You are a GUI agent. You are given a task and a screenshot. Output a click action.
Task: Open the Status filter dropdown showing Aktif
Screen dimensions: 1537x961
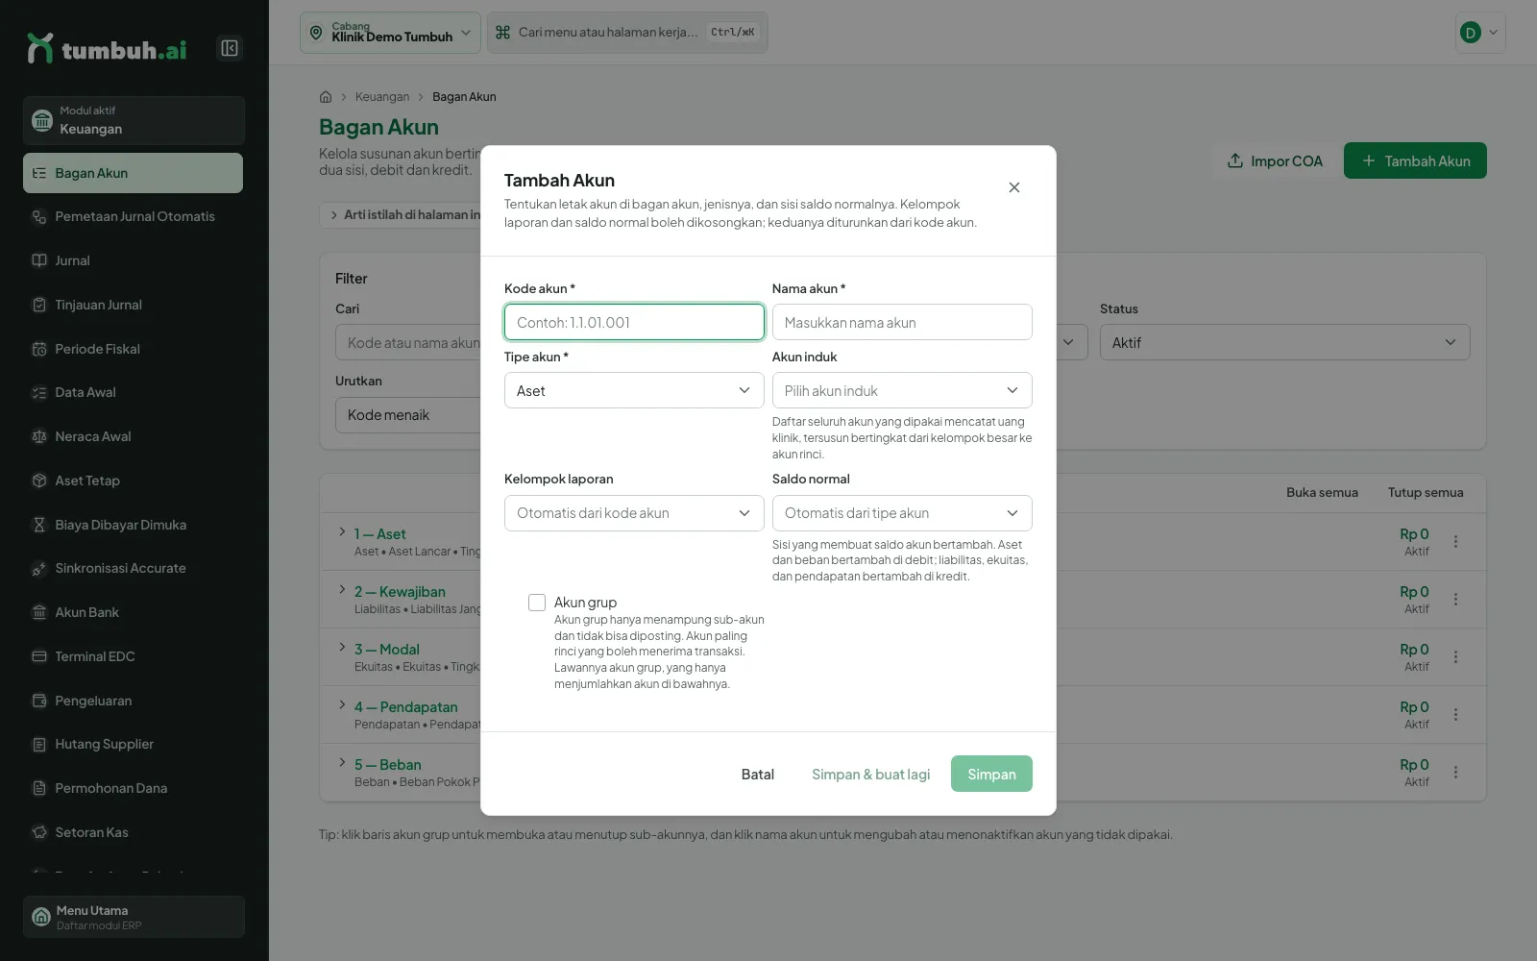pos(1284,342)
